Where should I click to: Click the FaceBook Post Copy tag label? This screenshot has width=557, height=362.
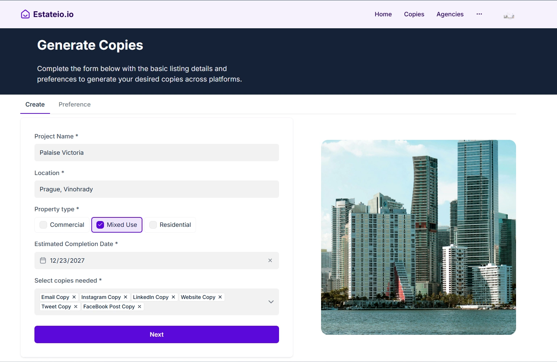pos(109,307)
